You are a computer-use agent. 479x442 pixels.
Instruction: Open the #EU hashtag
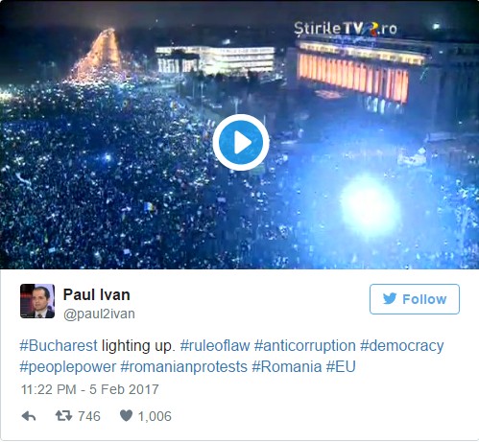pos(341,367)
